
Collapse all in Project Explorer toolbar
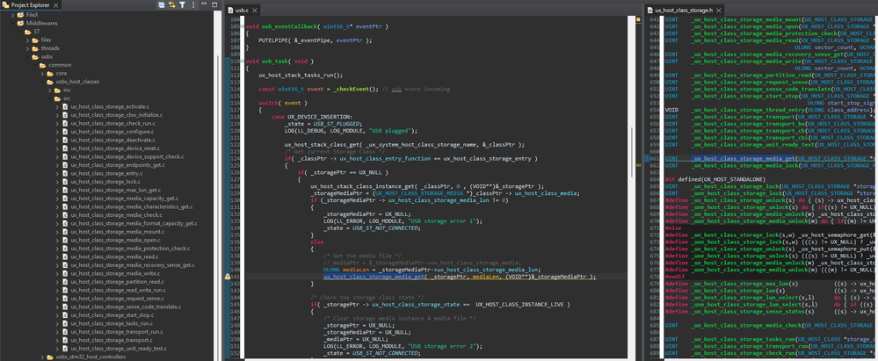(x=161, y=5)
